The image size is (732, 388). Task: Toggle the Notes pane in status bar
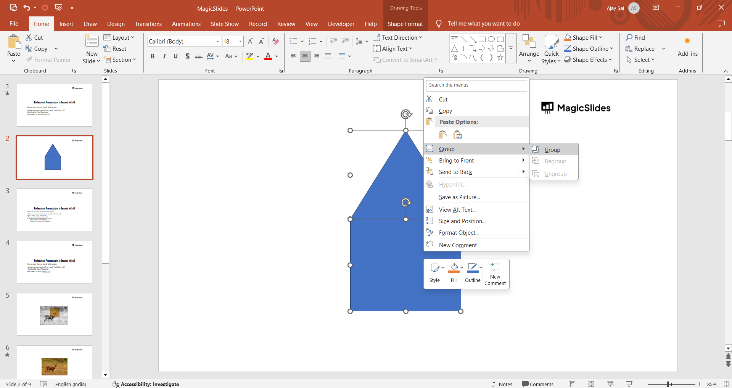point(502,384)
